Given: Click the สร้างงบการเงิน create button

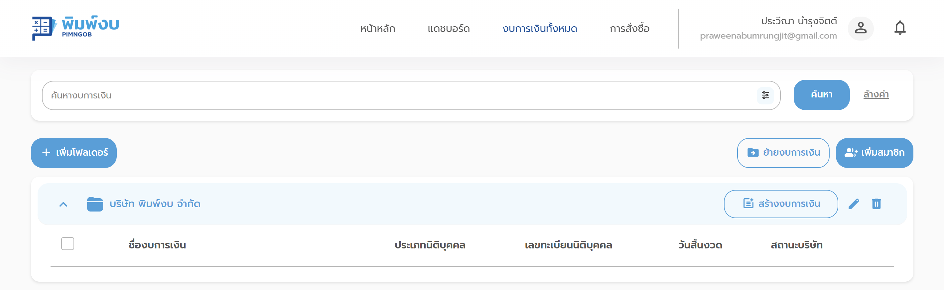Looking at the screenshot, I should [780, 204].
